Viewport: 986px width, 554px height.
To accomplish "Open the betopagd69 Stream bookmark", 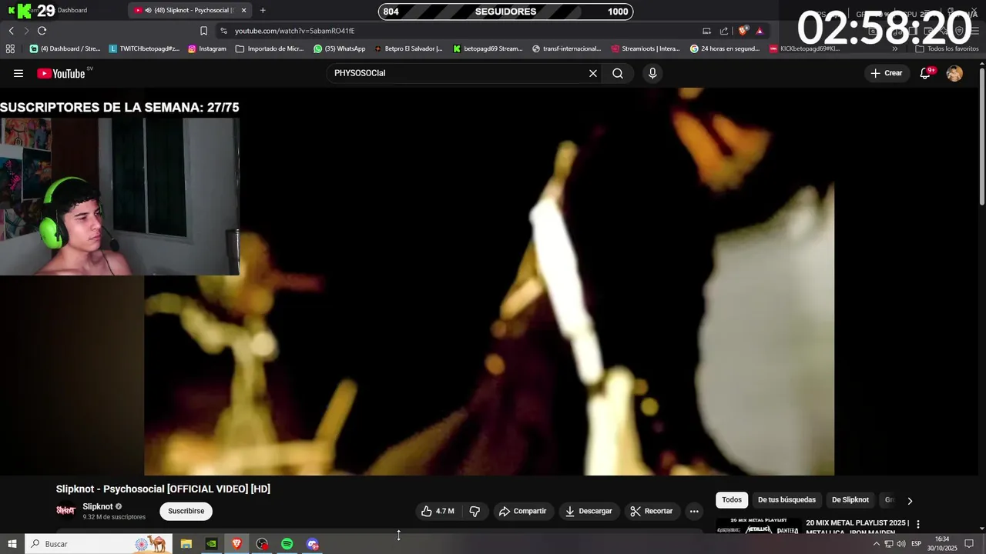I will (x=488, y=48).
